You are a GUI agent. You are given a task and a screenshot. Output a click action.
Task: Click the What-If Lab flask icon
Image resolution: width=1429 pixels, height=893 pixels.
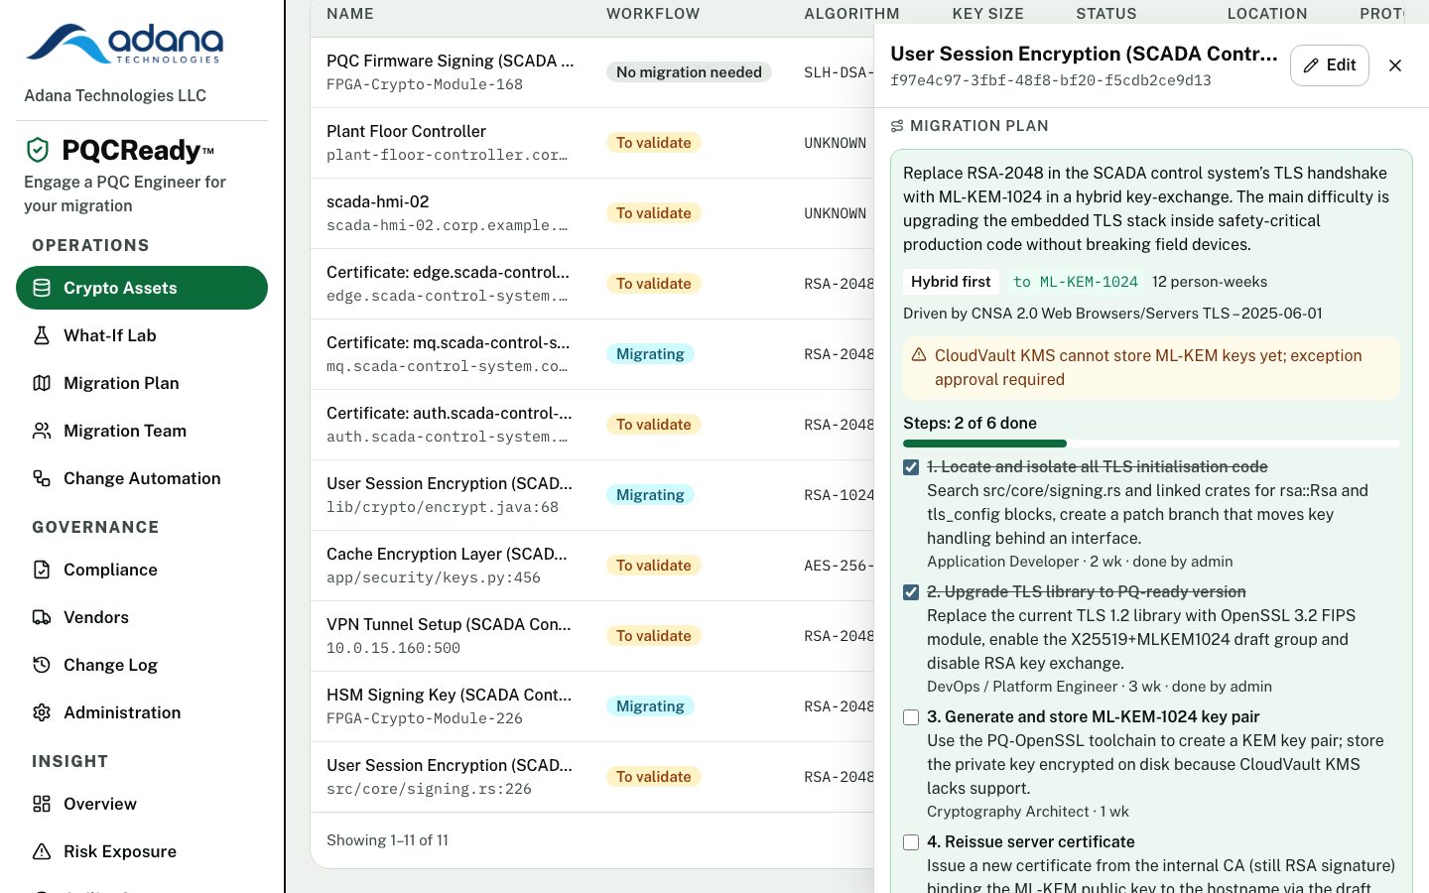coord(42,335)
